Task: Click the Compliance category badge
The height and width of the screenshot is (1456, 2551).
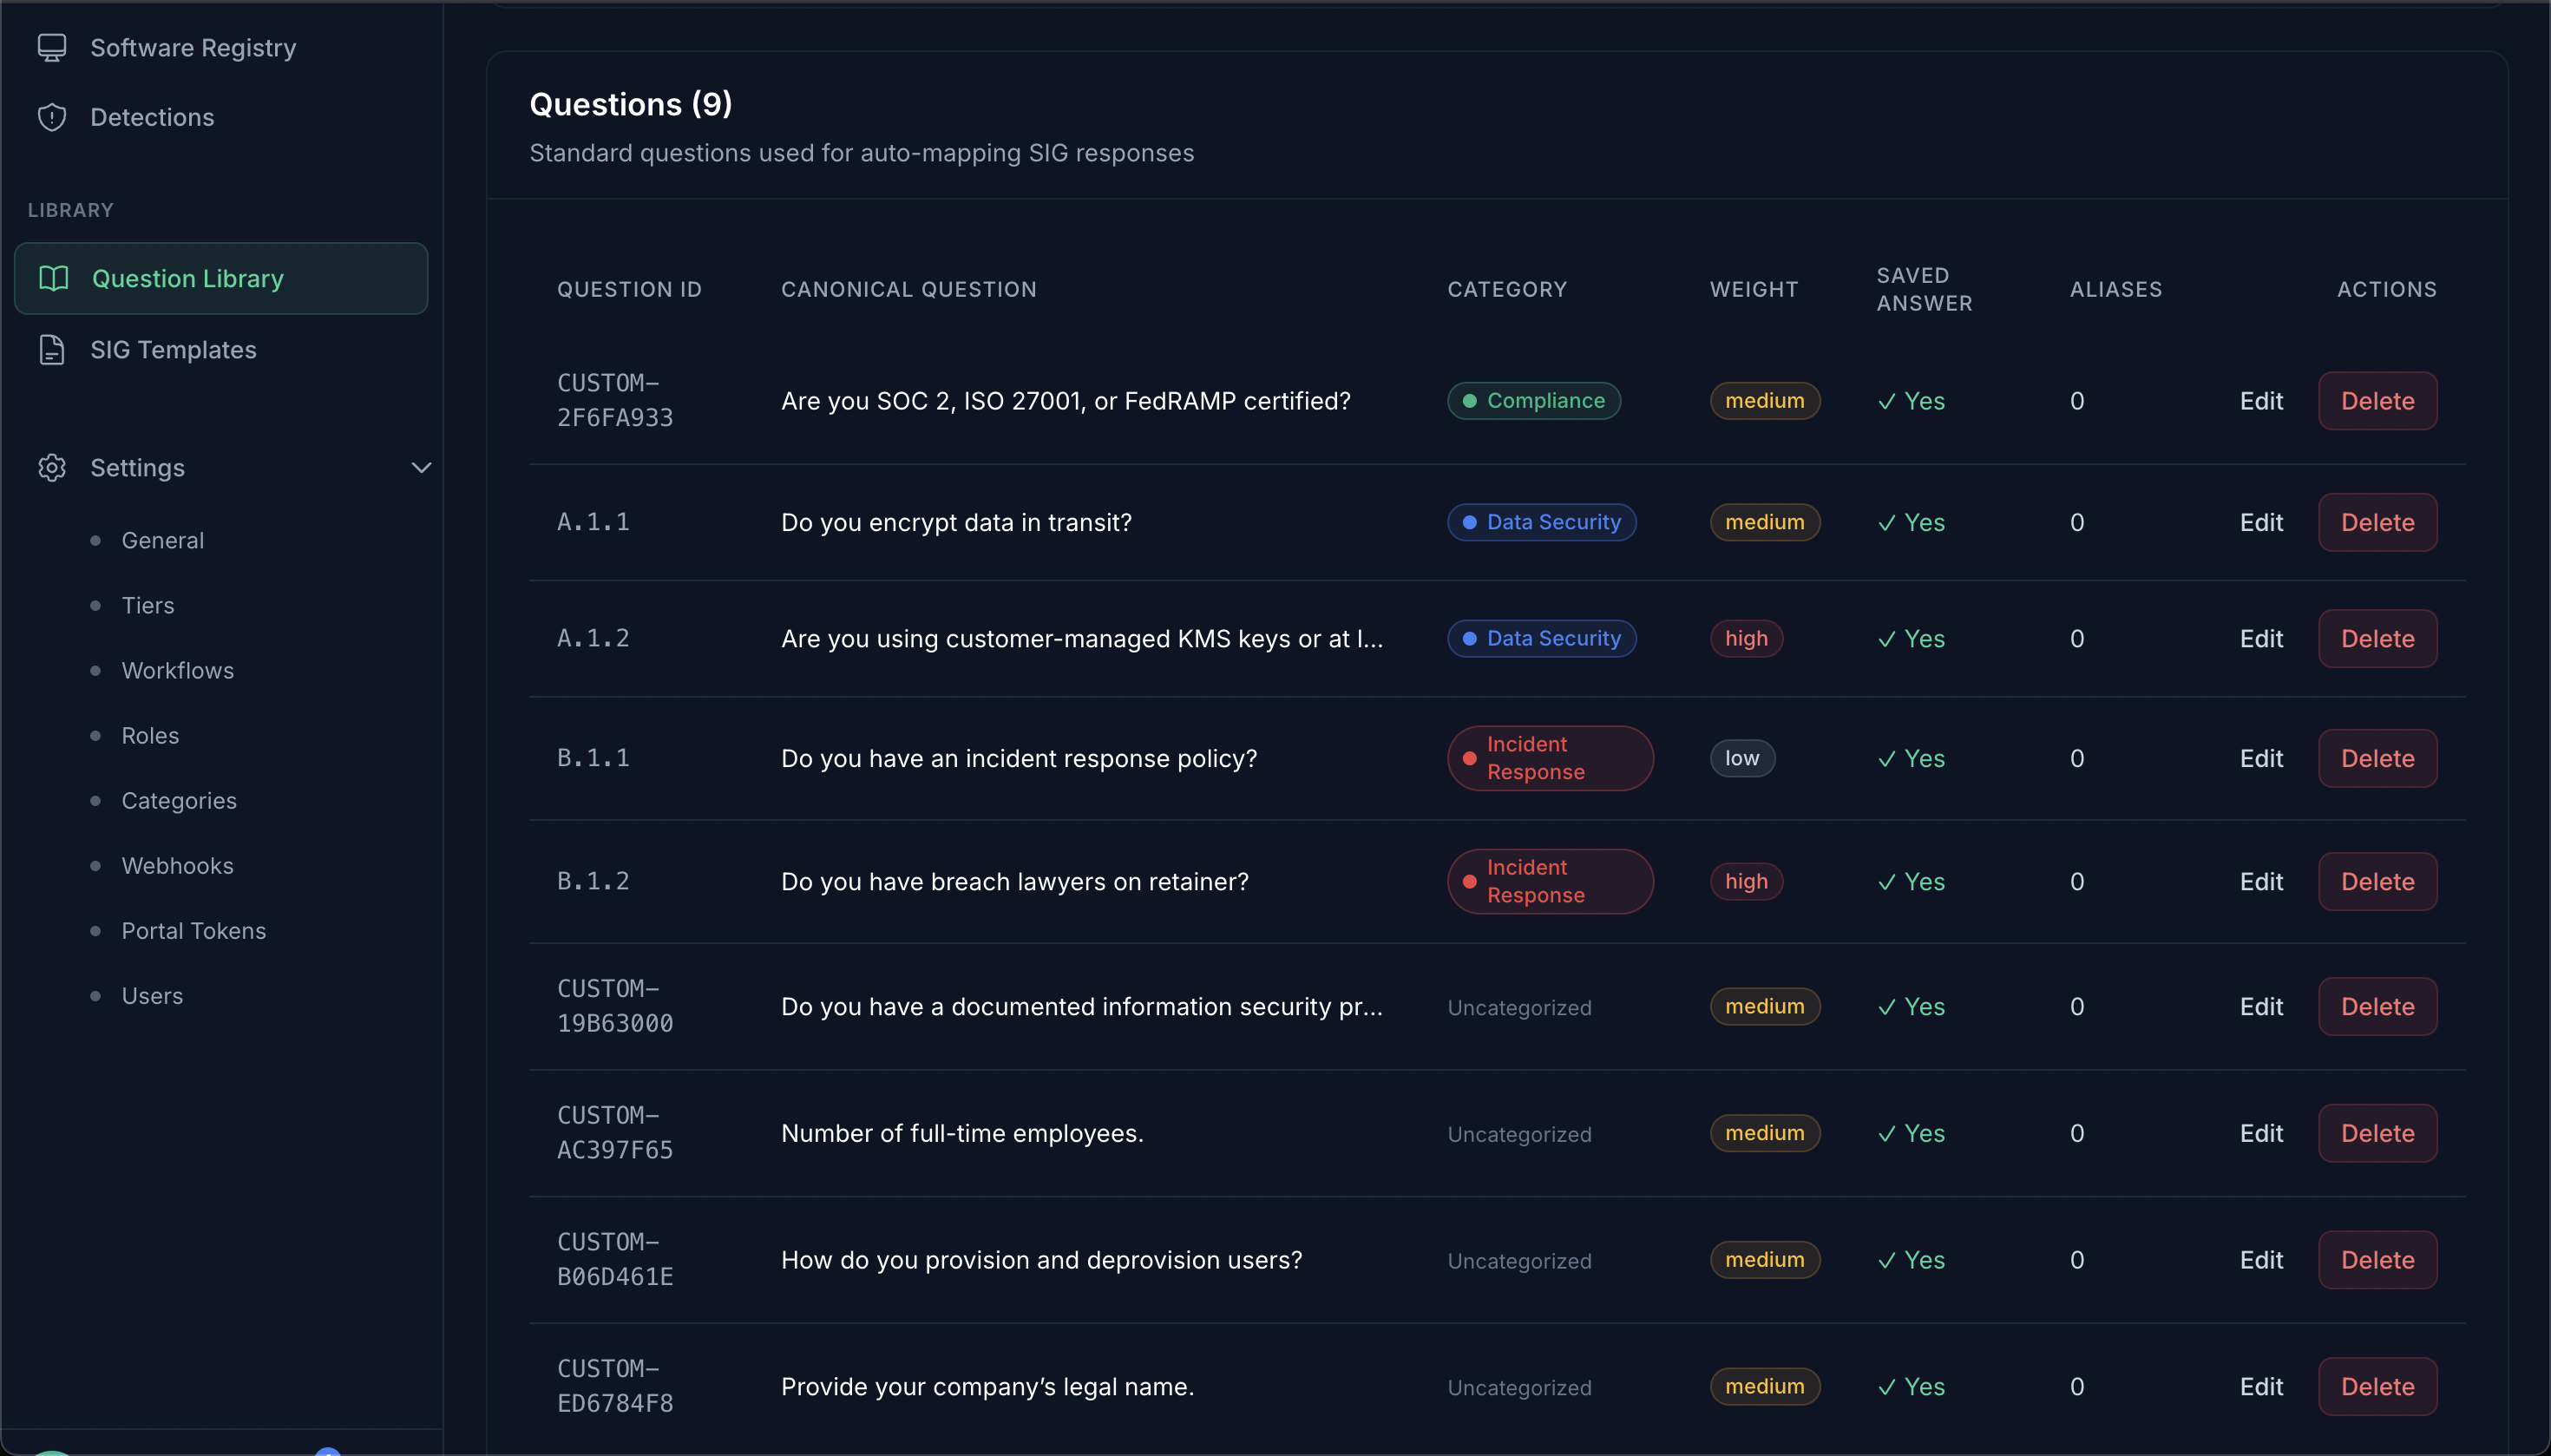Action: (1533, 401)
